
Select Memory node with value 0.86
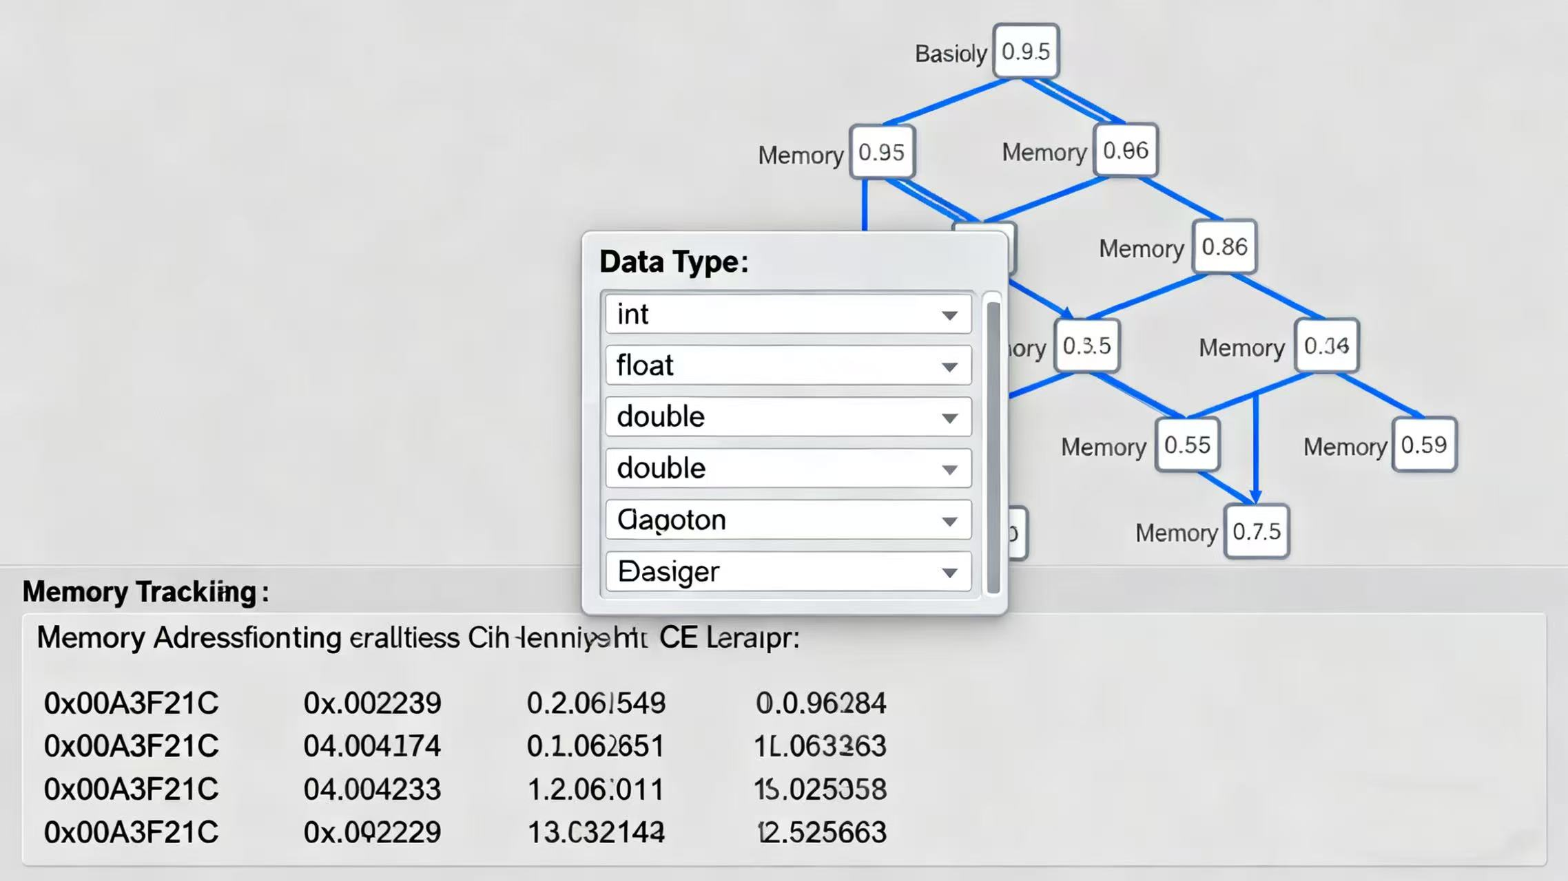(x=1224, y=247)
